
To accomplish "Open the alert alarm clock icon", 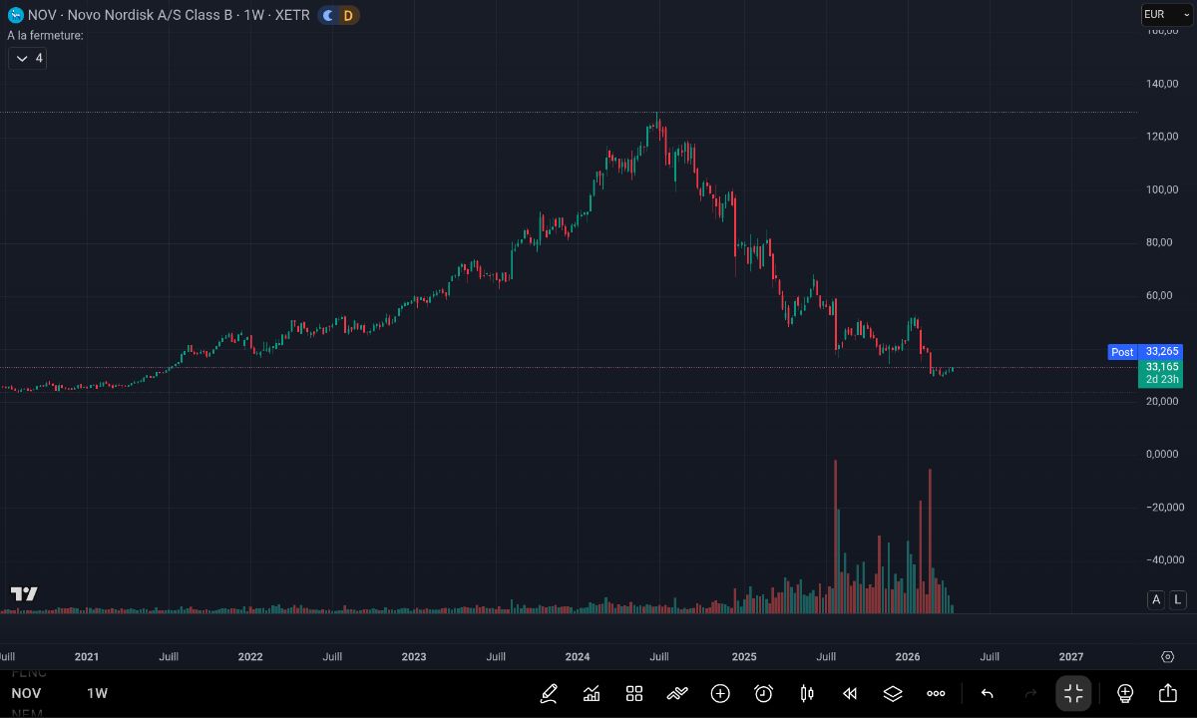I will tap(764, 693).
